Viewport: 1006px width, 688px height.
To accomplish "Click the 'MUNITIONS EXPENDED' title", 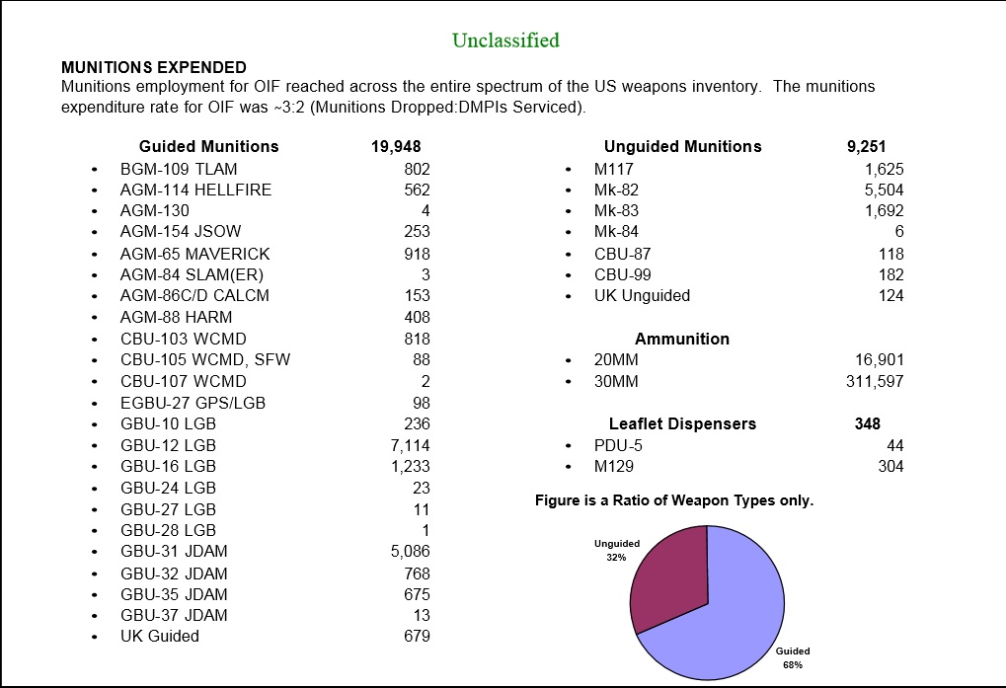I will tap(154, 67).
